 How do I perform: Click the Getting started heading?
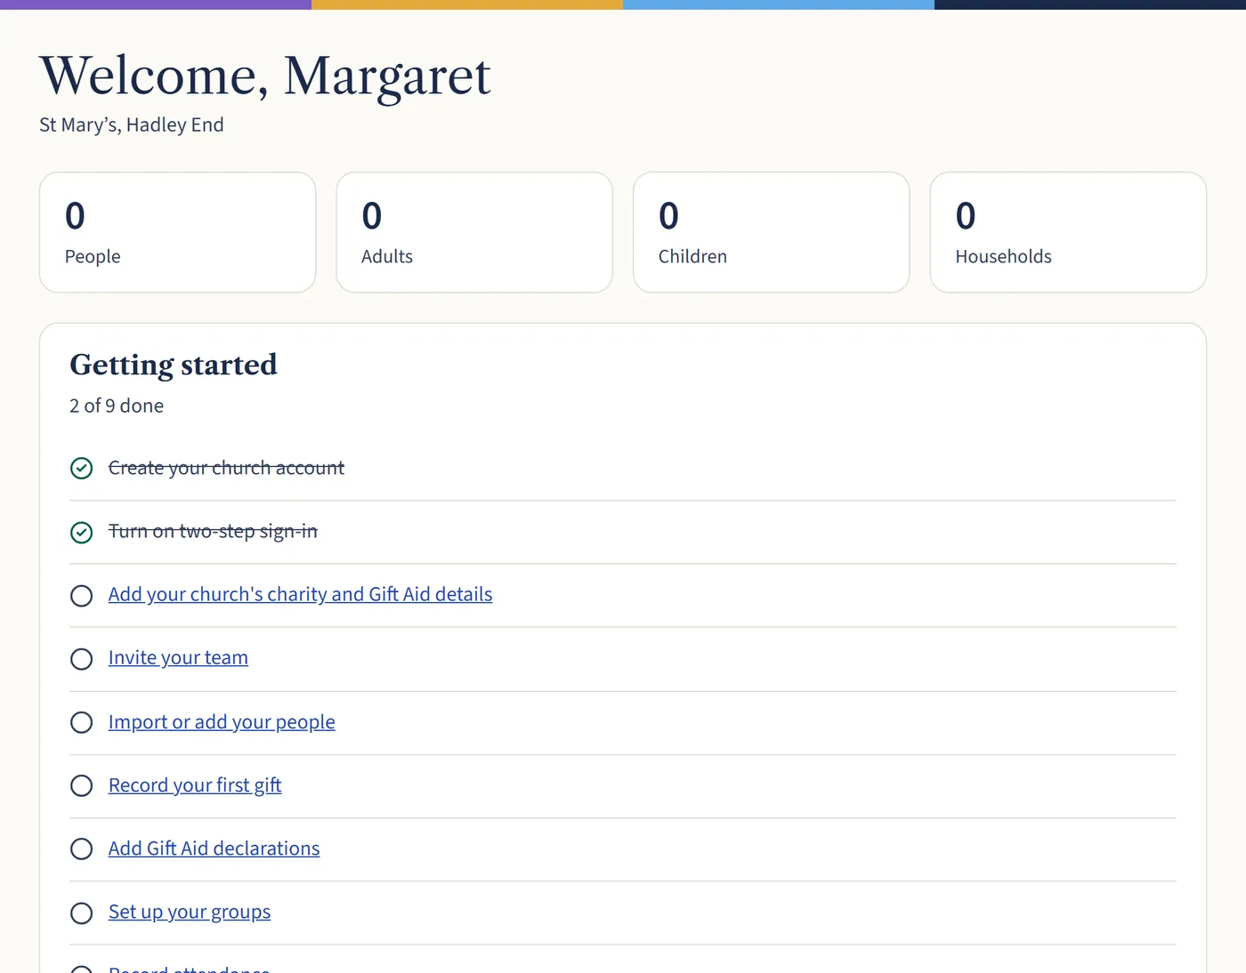point(174,365)
